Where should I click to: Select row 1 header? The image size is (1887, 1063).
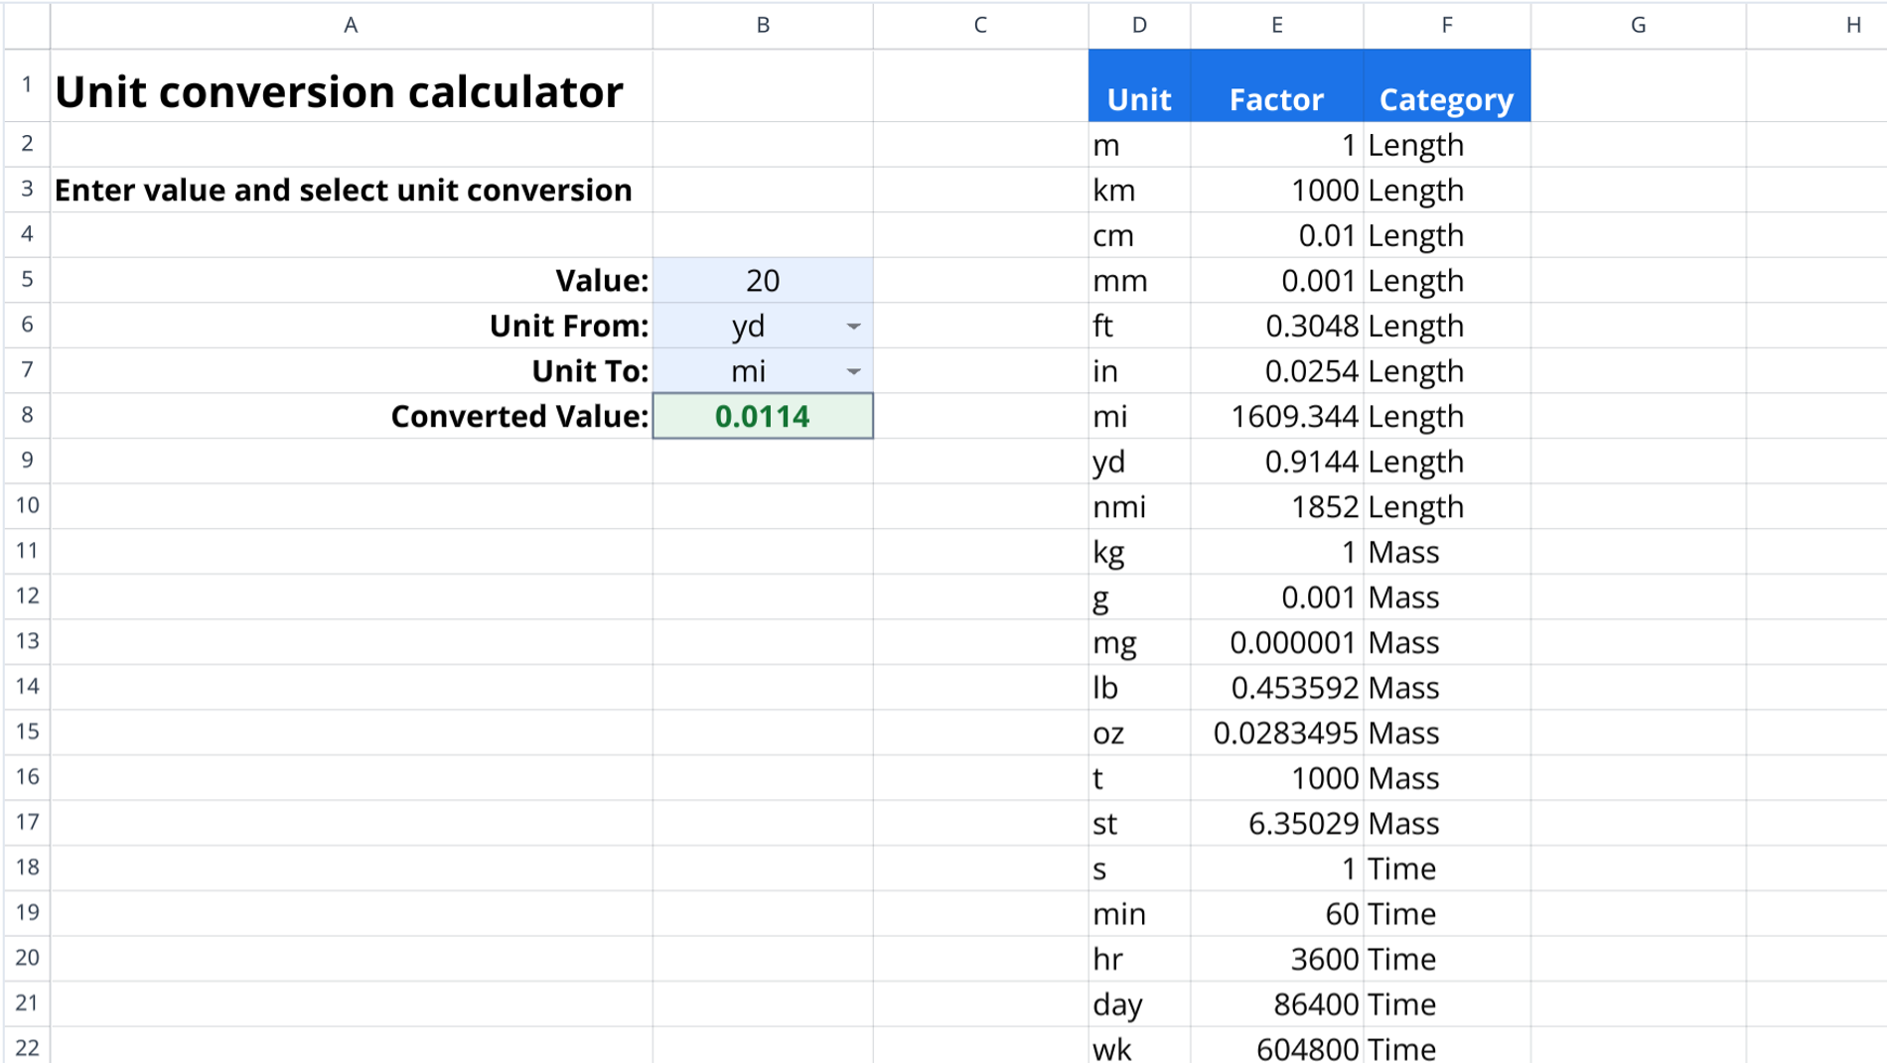click(x=27, y=86)
